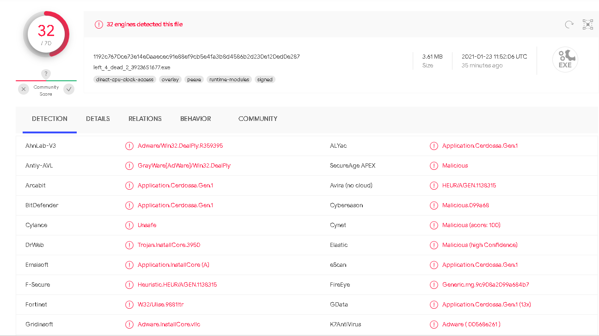Click alert icon beside "32 engines detected this file"
The image size is (599, 336).
pos(99,24)
